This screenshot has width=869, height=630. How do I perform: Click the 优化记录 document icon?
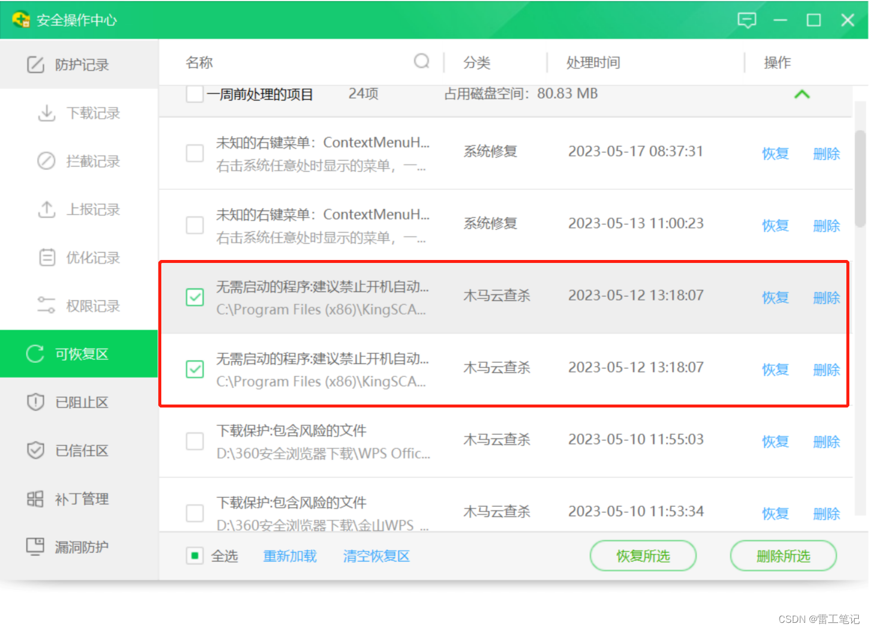point(46,257)
